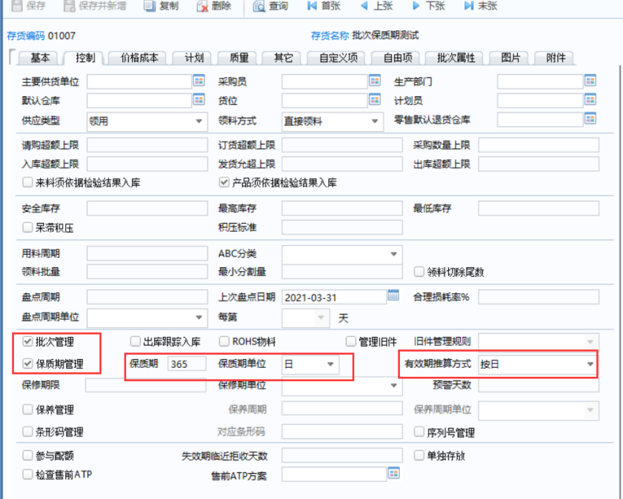Open lookup for 采购员
623x499 pixels.
(x=375, y=81)
